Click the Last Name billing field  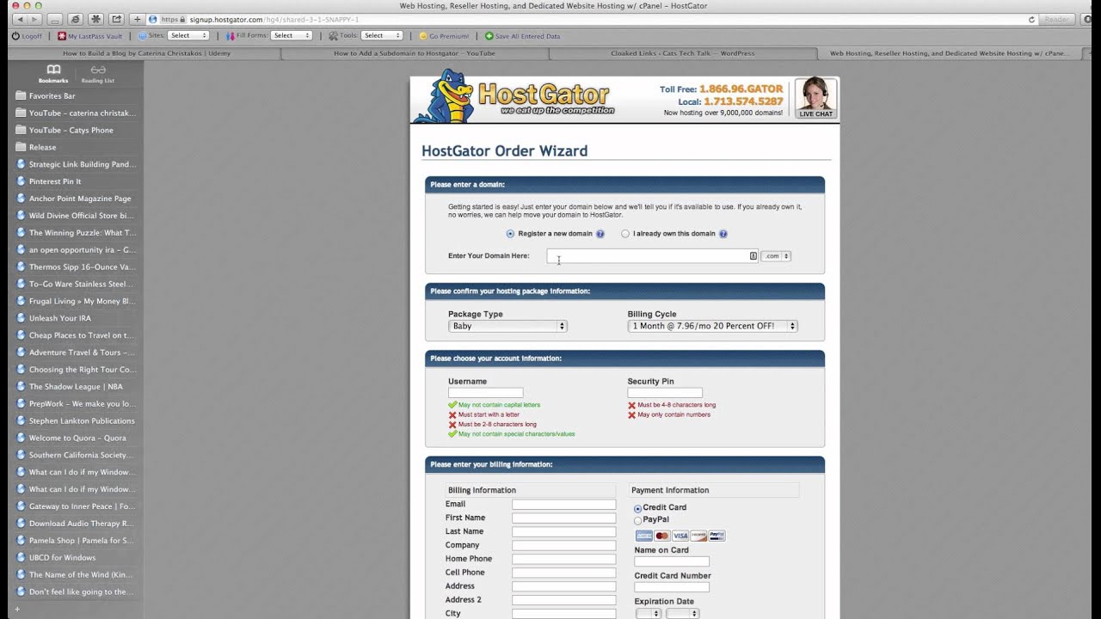tap(564, 532)
